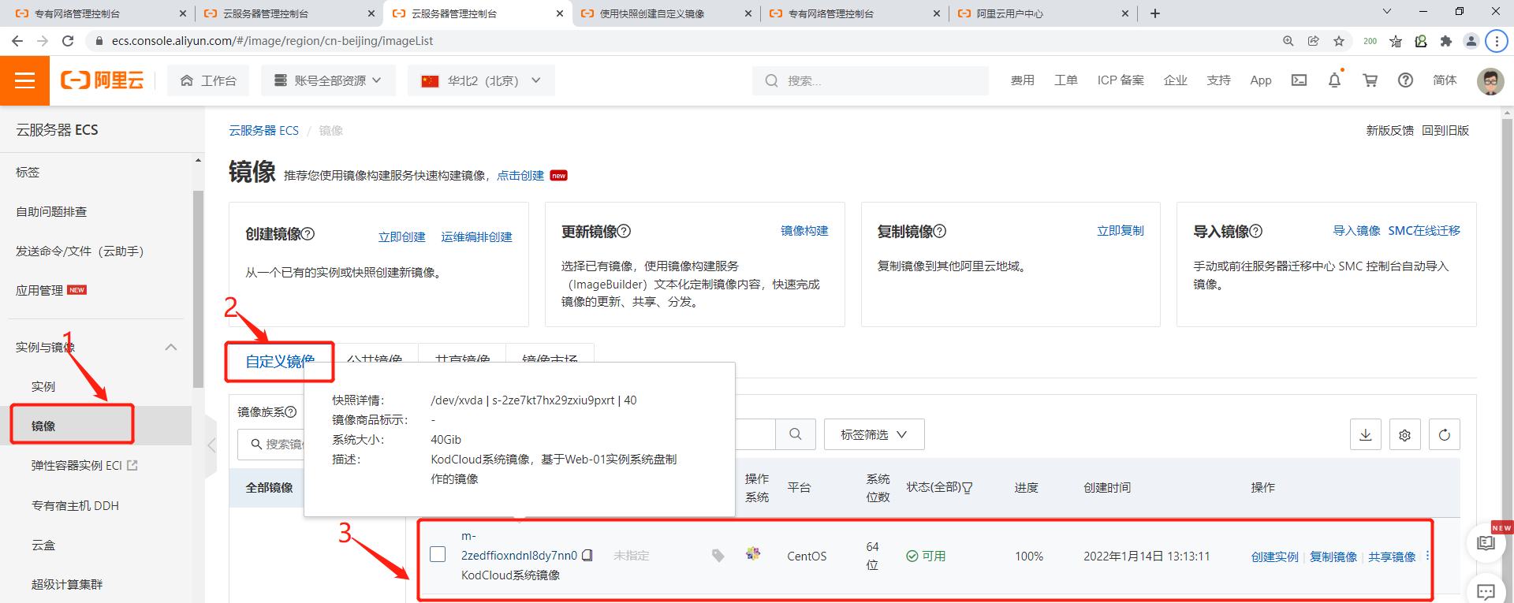Open column settings gear icon

[1404, 434]
